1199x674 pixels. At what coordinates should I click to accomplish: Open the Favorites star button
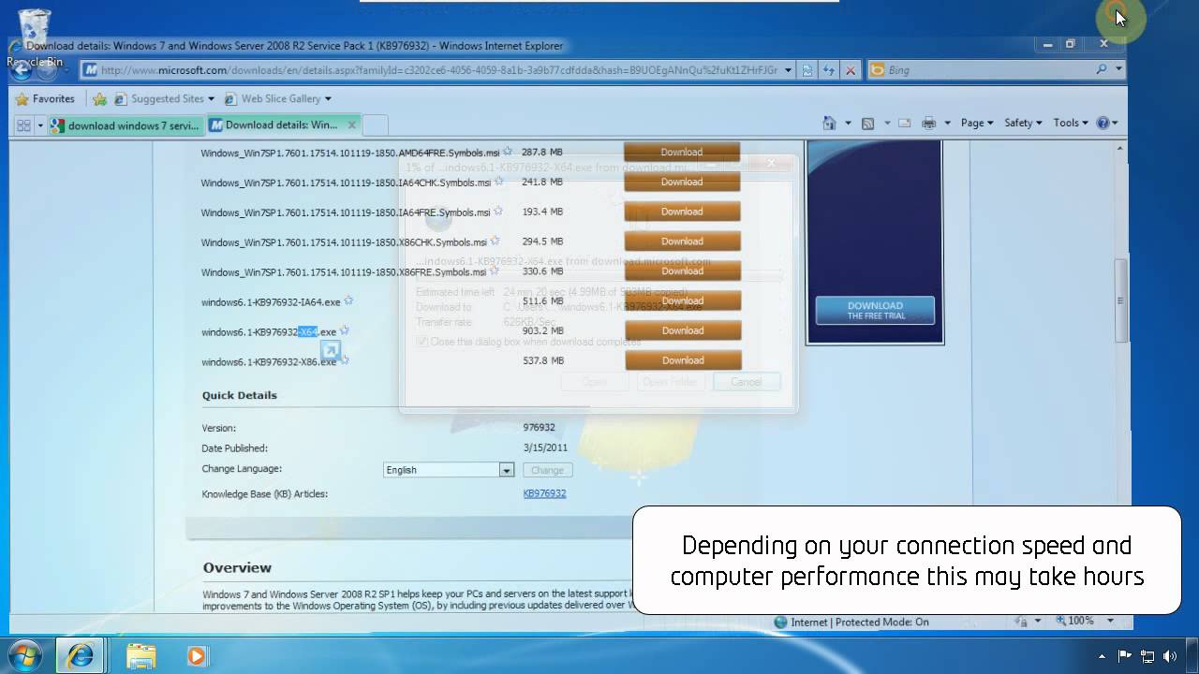46,98
